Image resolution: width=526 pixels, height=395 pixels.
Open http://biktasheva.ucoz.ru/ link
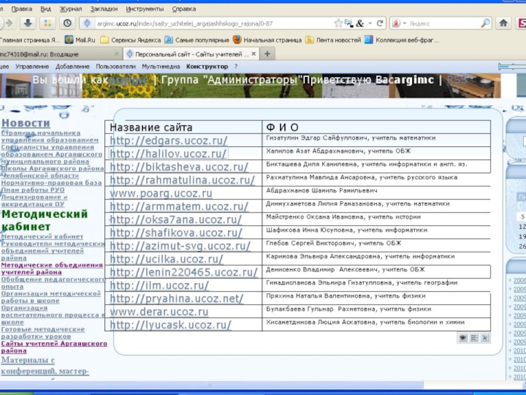pos(179,167)
